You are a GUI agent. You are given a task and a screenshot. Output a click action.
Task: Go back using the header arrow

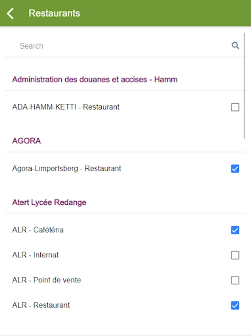tap(10, 13)
